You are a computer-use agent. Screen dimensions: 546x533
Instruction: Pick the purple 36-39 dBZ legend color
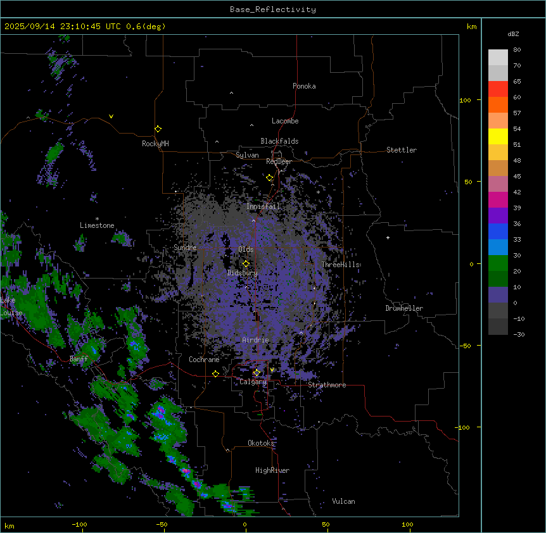point(498,216)
